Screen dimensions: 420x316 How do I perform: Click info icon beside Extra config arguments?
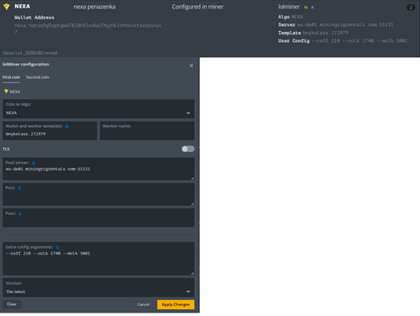57,247
